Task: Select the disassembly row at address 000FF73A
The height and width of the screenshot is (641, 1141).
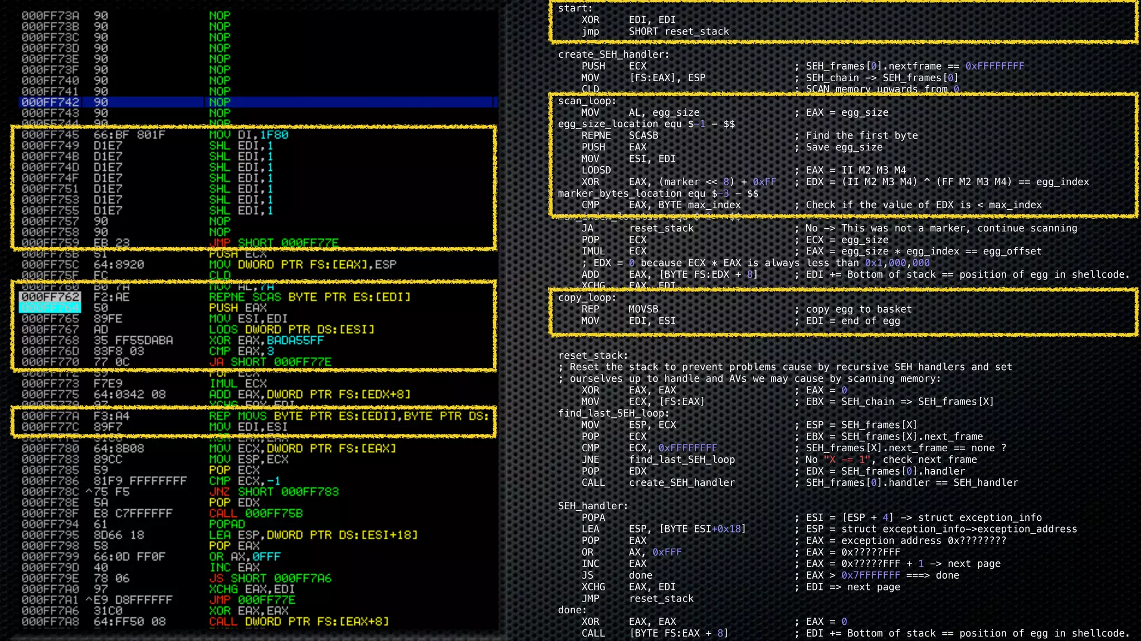Action: (x=258, y=16)
